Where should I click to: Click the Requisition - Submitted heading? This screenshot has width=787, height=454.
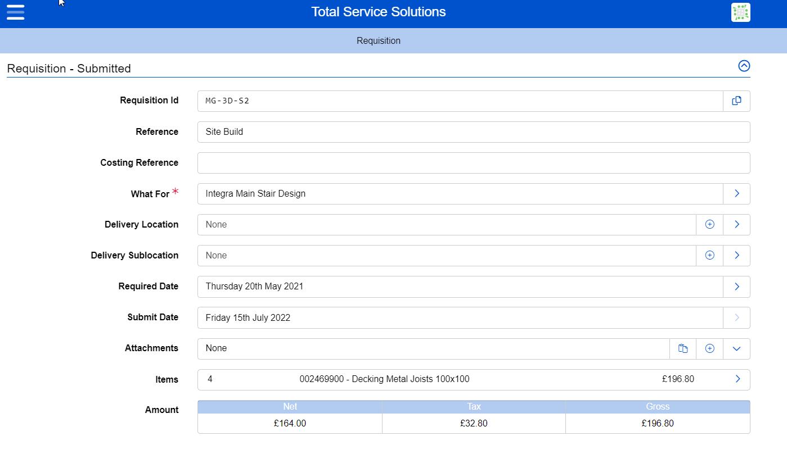click(69, 69)
